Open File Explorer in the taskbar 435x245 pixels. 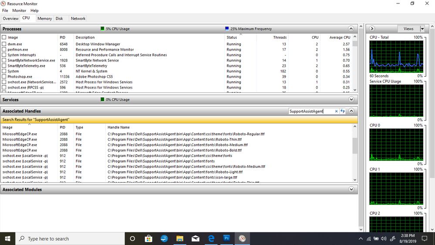tap(180, 238)
